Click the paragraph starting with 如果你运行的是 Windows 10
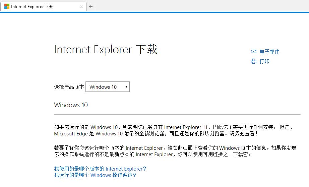309x187 pixels. 173,130
